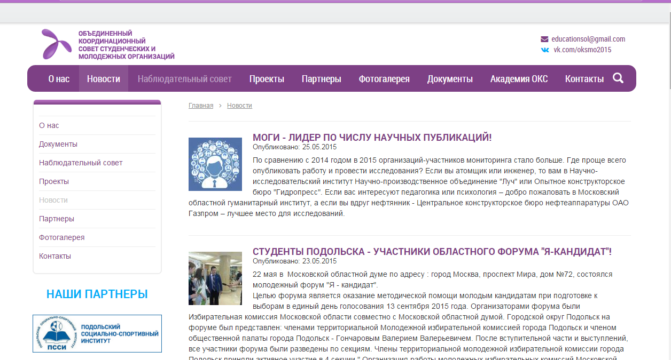Image resolution: width=671 pixels, height=360 pixels.
Task: Click the VK social network icon
Action: pyautogui.click(x=544, y=50)
